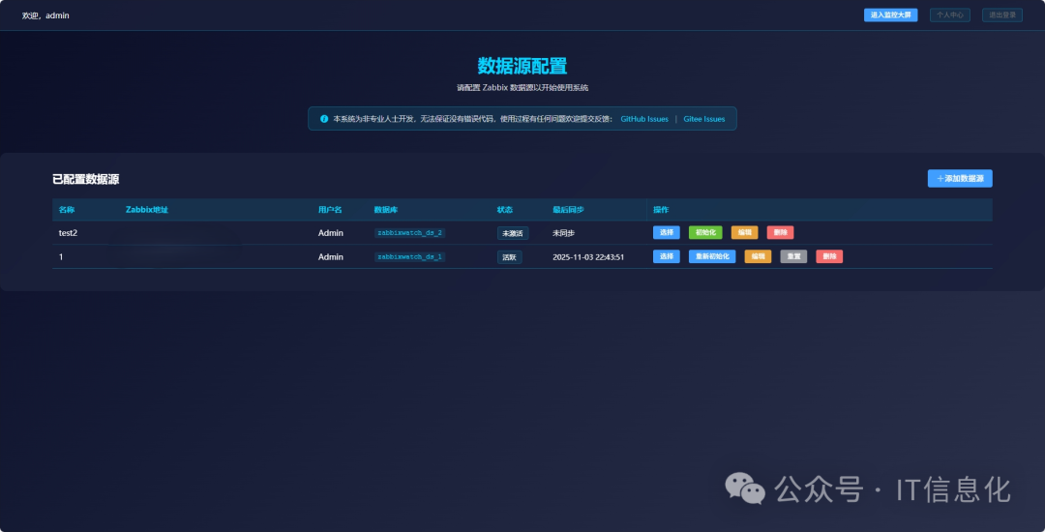The image size is (1045, 532).
Task: Click the test2 name cell
Action: pyautogui.click(x=69, y=233)
